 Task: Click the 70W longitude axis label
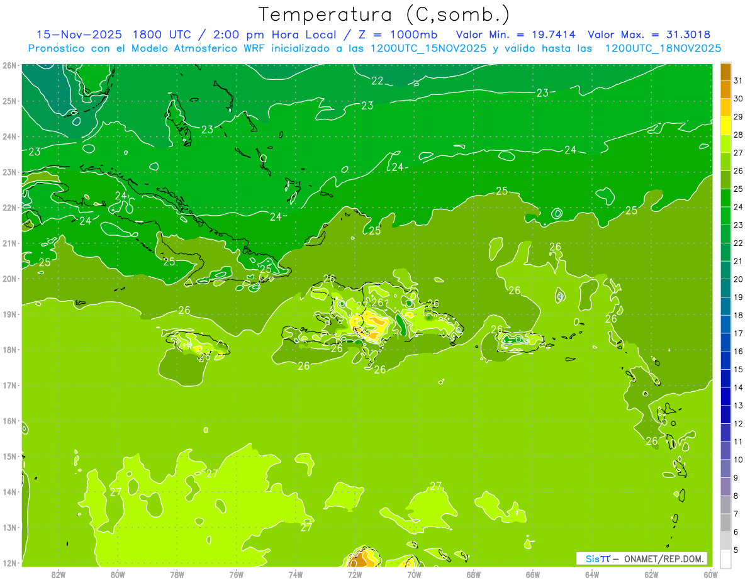pyautogui.click(x=414, y=574)
